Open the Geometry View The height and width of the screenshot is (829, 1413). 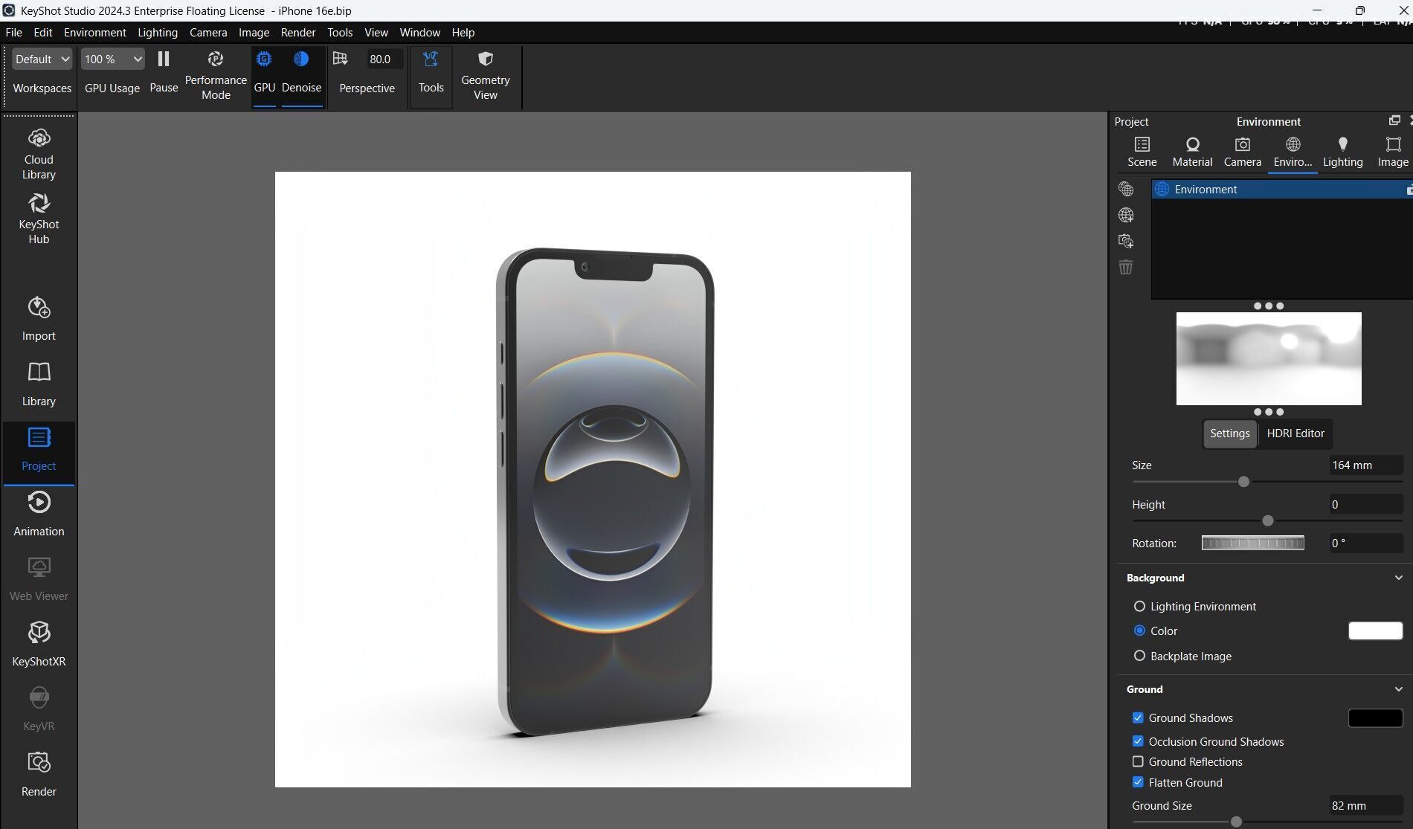[x=485, y=75]
